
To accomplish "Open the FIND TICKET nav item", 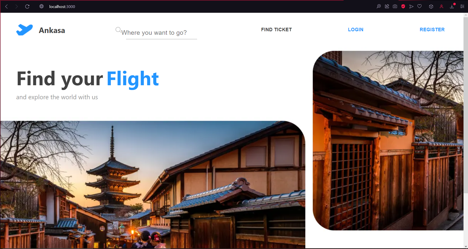I will [x=276, y=29].
